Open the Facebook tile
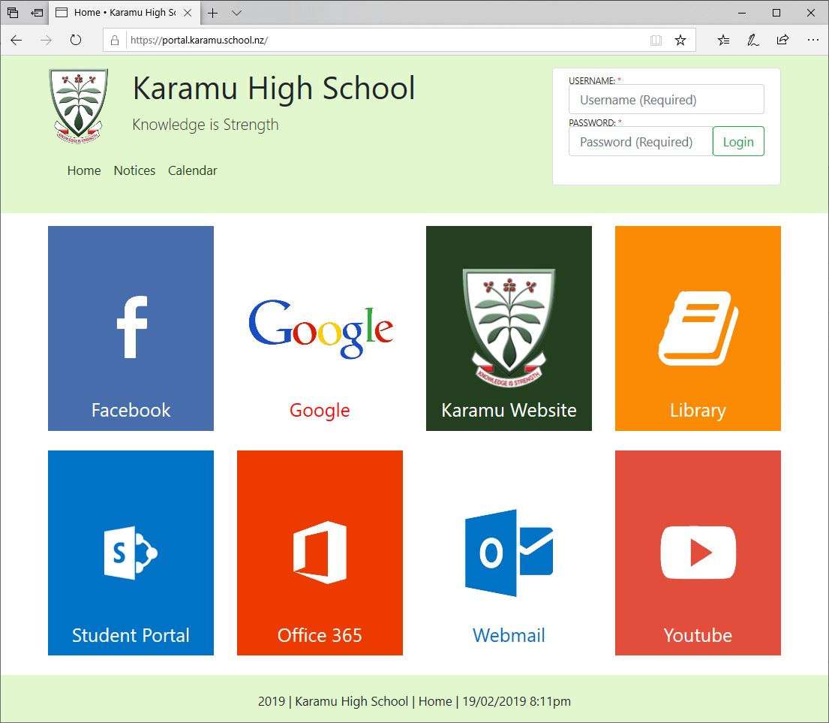Screen dimensions: 829x723 (x=131, y=328)
